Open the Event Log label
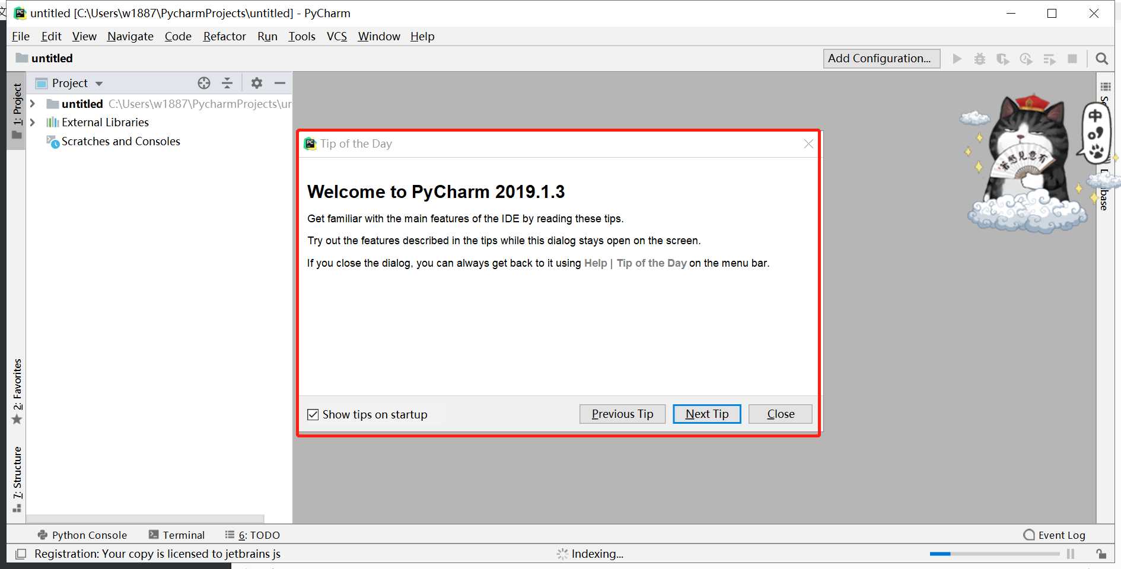Image resolution: width=1121 pixels, height=569 pixels. click(x=1062, y=535)
